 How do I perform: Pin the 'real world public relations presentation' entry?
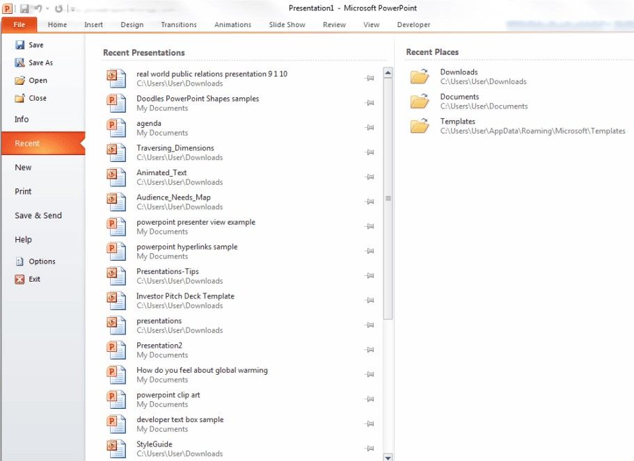point(369,78)
